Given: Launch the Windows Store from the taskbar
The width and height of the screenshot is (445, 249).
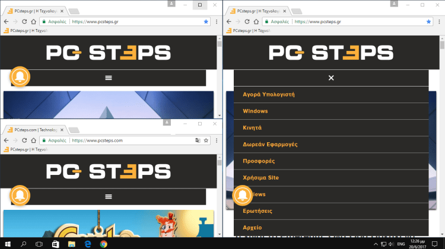Looking at the screenshot, I should pos(56,244).
